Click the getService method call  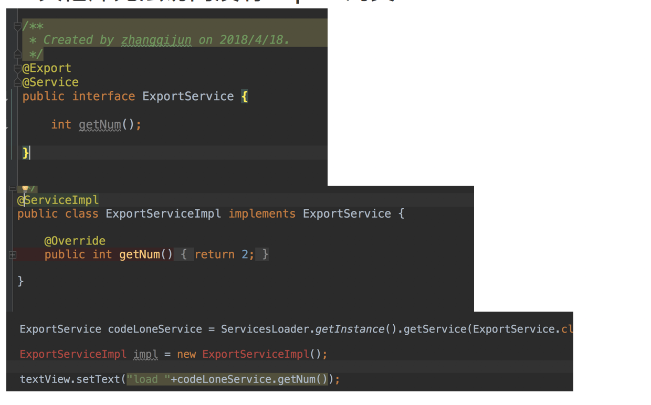(435, 329)
